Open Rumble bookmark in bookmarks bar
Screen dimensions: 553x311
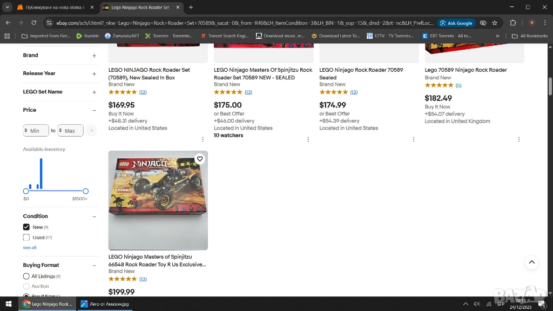[x=87, y=36]
